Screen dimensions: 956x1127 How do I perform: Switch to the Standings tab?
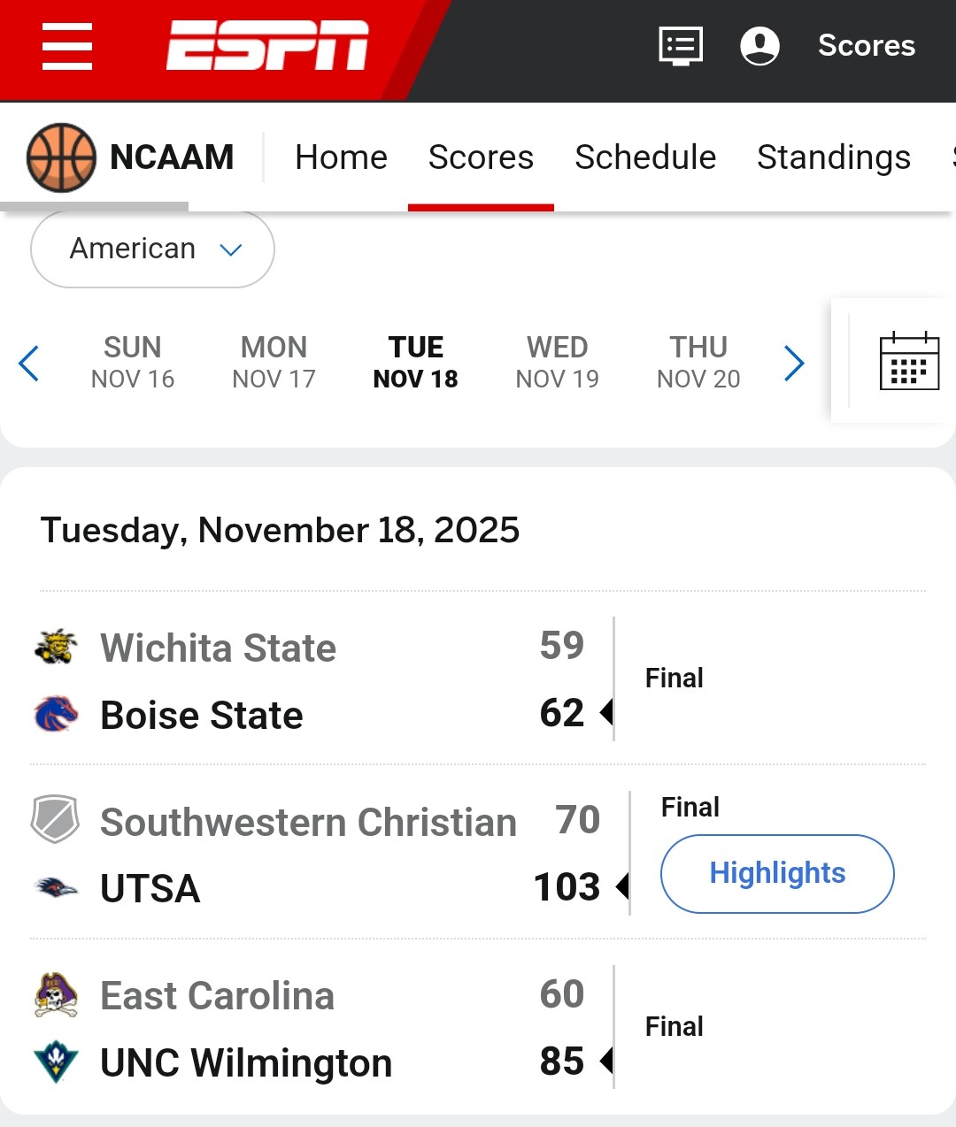833,157
